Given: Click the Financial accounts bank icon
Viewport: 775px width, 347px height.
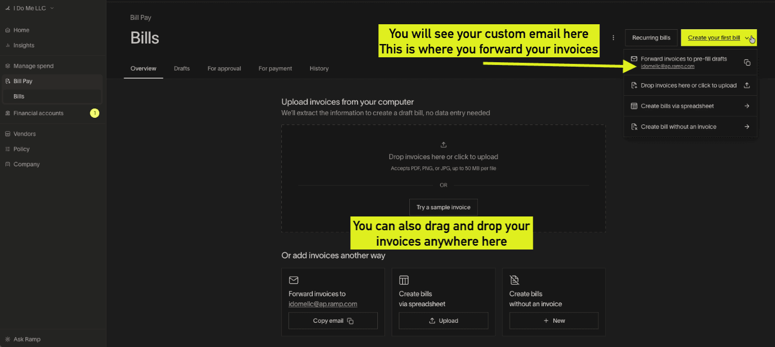Looking at the screenshot, I should coord(8,113).
